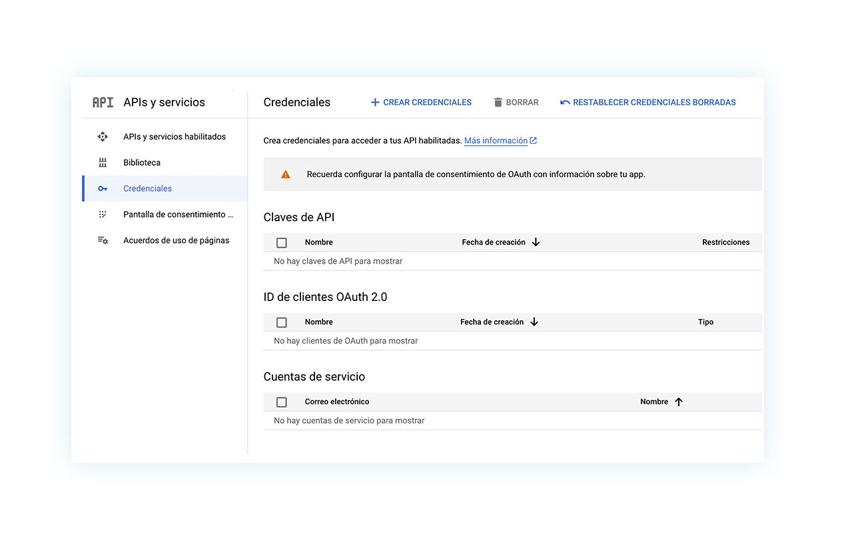Screen dimensions: 866x552
Task: Click 'No hay claves de API para mostrar'
Action: [338, 261]
